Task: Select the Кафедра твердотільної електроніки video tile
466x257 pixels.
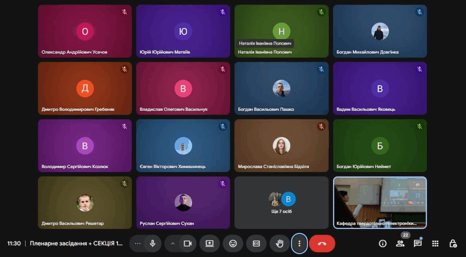Action: click(x=380, y=203)
